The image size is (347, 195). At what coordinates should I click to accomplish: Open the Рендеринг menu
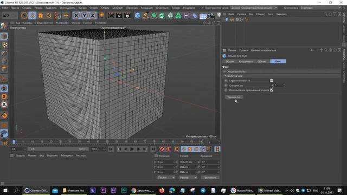tap(189, 8)
